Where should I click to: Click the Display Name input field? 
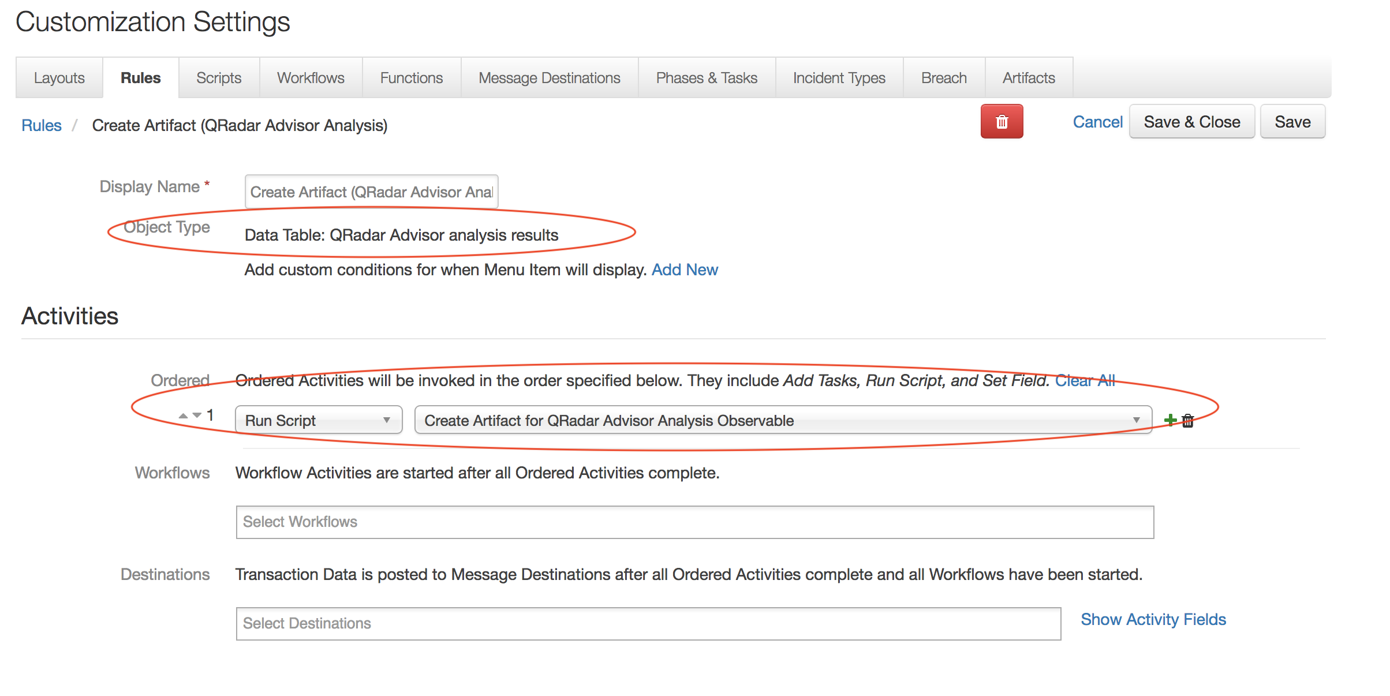371,192
